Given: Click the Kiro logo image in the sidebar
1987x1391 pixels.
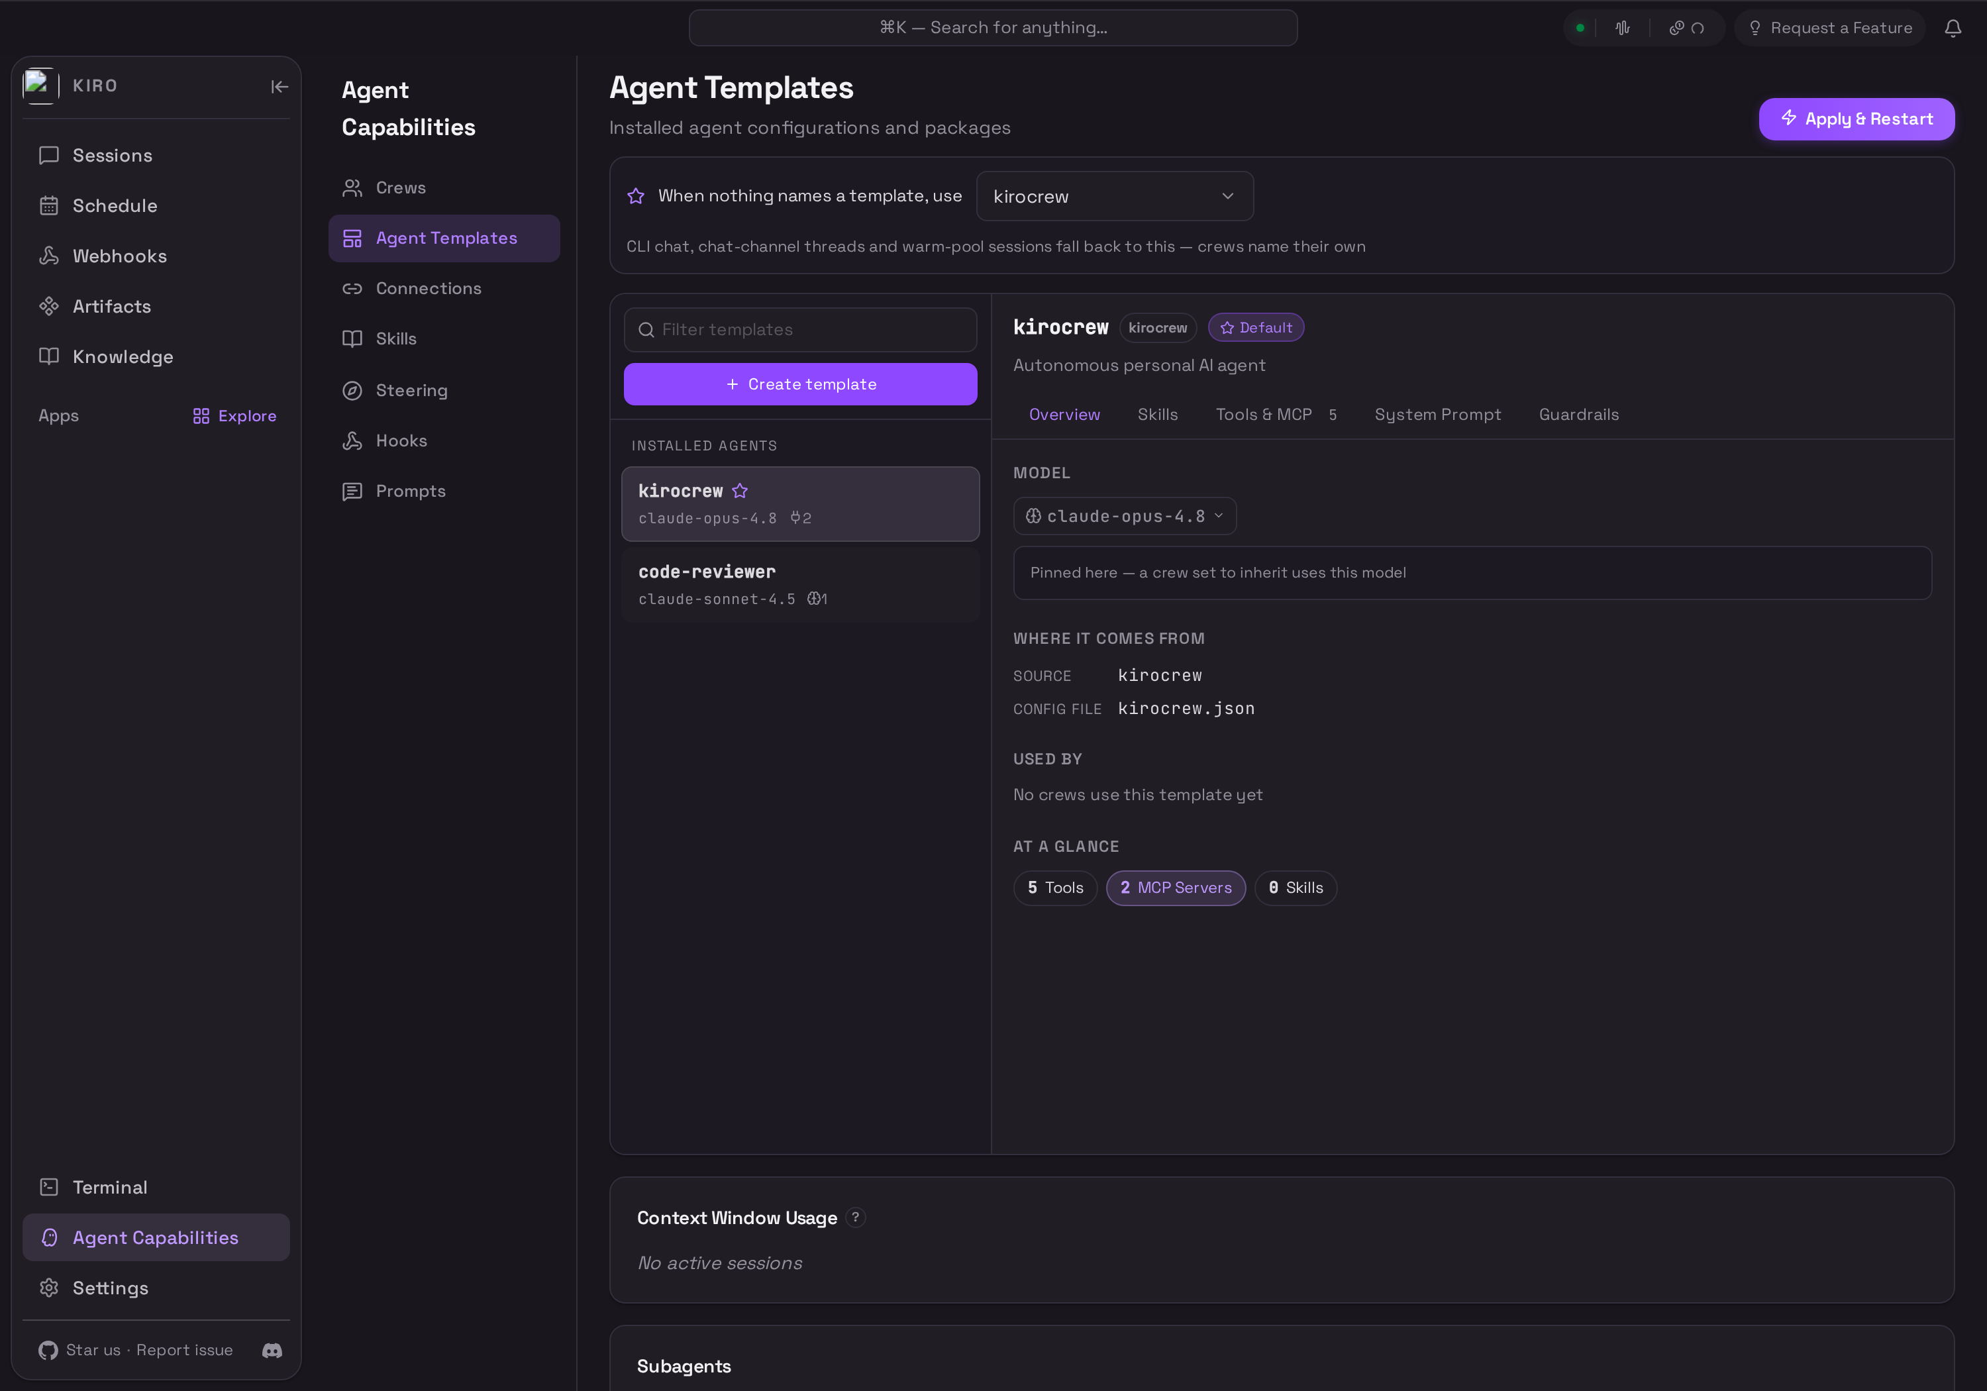Looking at the screenshot, I should click(40, 85).
